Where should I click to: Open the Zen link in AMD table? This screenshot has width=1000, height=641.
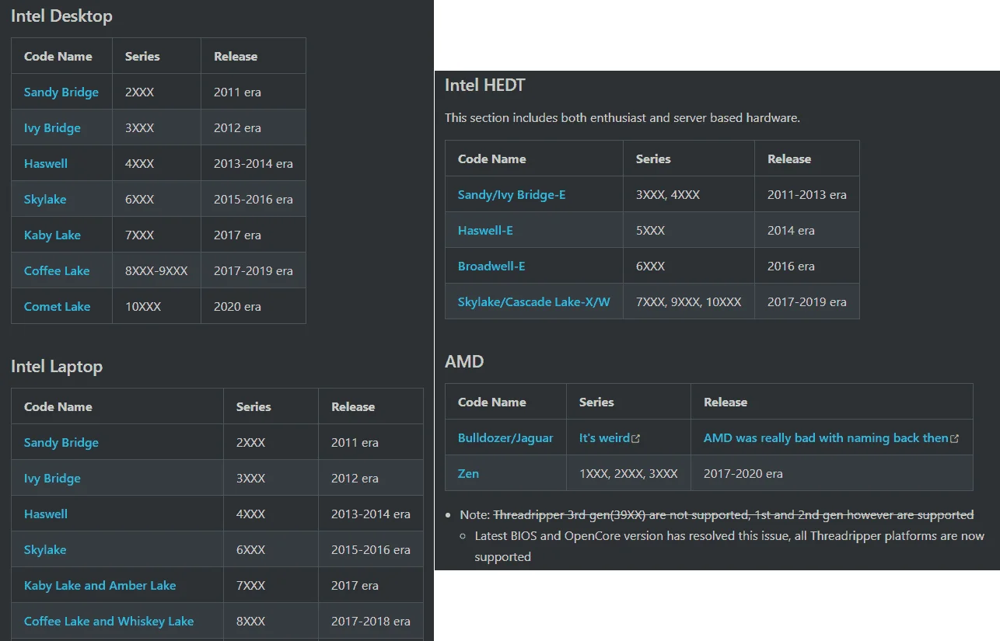point(468,473)
